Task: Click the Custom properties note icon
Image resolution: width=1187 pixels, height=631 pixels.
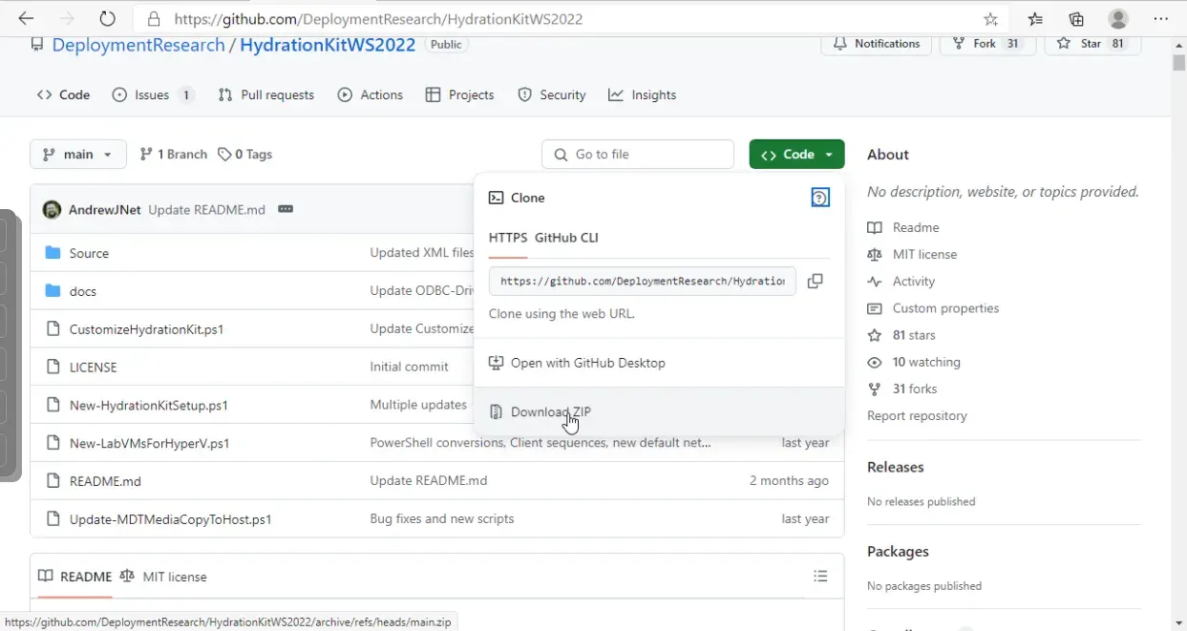Action: point(875,308)
